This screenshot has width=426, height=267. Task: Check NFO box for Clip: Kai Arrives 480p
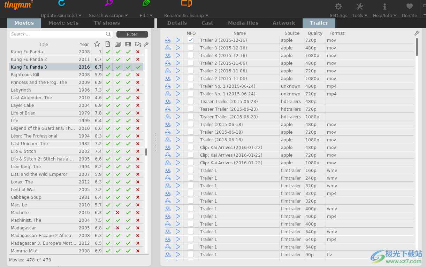click(x=191, y=147)
